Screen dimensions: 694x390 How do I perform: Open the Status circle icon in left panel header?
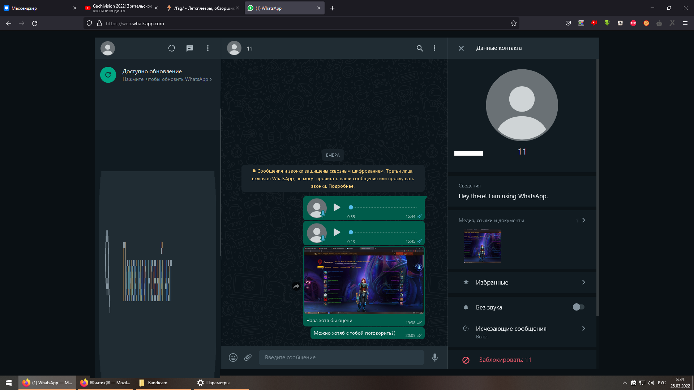[x=172, y=48]
